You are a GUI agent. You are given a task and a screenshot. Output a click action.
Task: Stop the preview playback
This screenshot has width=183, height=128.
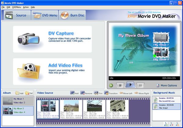120,85
